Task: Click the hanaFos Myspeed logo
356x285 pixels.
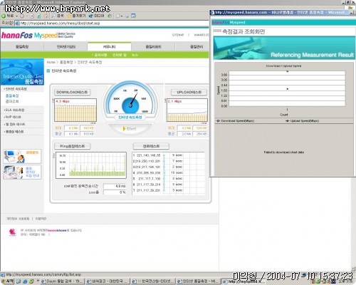Action: click(x=38, y=35)
